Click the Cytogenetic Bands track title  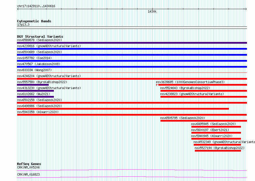[34, 21]
